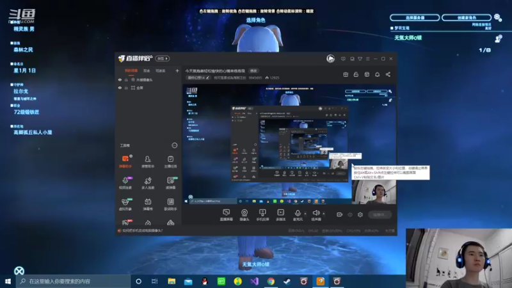512x288 pixels.
Task: Share the live room via share icon
Action: [388, 74]
